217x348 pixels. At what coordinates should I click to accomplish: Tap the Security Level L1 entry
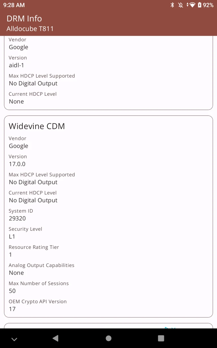tap(12, 236)
